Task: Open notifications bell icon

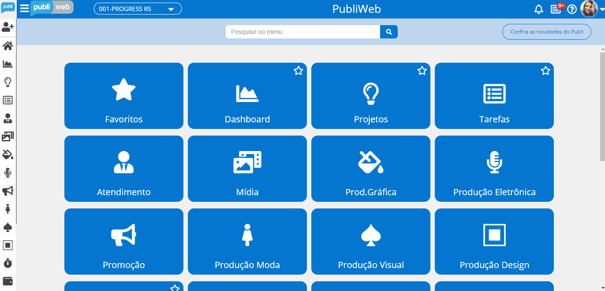Action: (x=538, y=9)
